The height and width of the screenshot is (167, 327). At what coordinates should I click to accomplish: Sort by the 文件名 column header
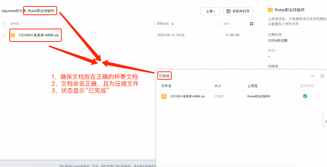point(14,24)
